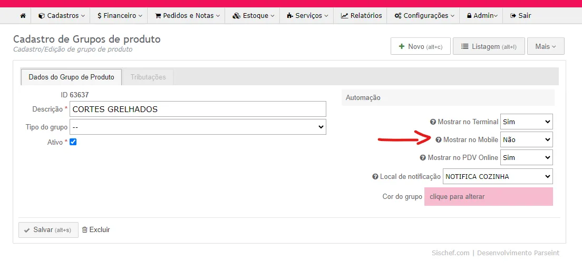Open the Pedidos e Notas menu
This screenshot has height=271, width=582.
coord(187,16)
